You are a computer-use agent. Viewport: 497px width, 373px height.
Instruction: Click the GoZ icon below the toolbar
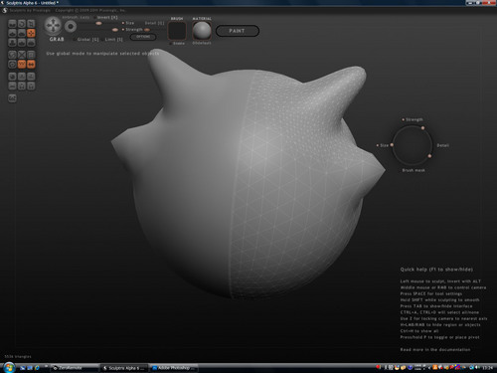[x=12, y=98]
